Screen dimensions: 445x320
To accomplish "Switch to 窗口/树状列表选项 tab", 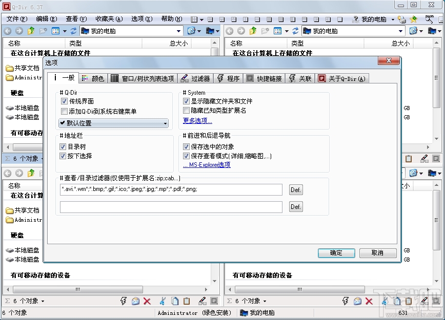I will click(x=143, y=78).
